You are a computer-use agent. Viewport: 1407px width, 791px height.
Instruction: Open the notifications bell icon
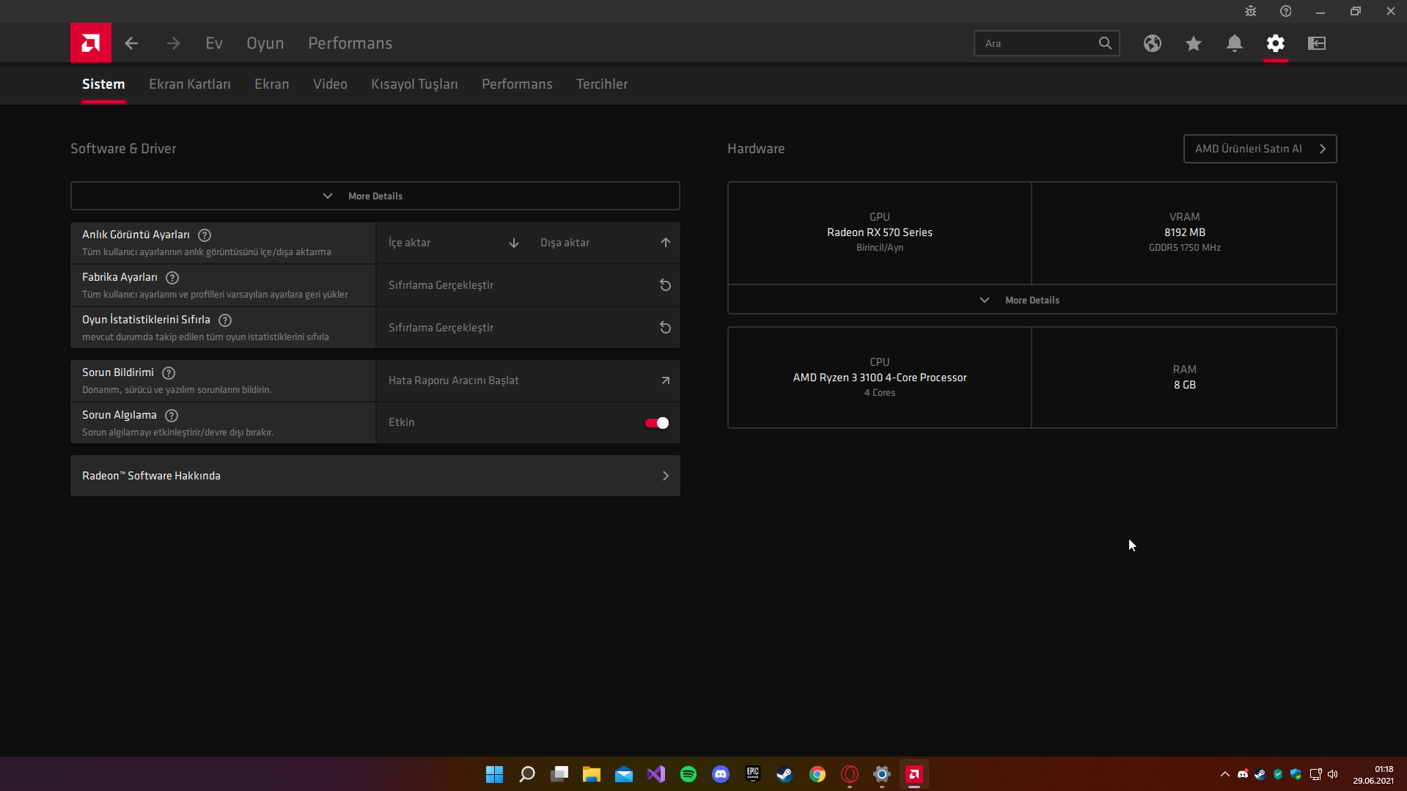click(x=1235, y=43)
